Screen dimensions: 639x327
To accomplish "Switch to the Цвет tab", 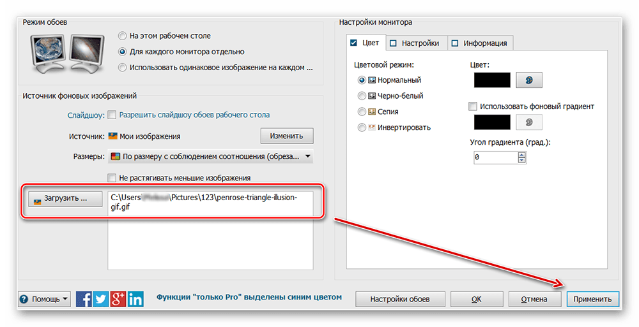I will 366,43.
